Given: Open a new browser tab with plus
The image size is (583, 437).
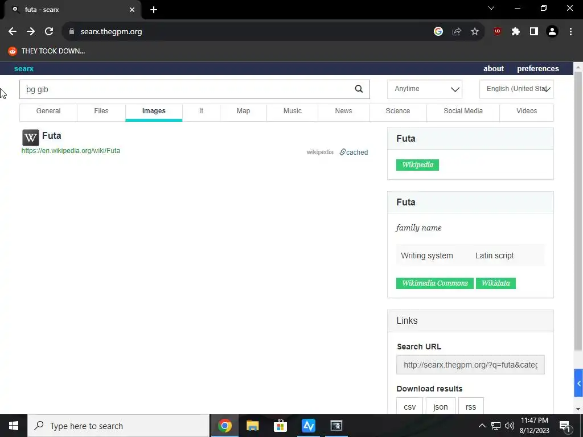Looking at the screenshot, I should click(x=154, y=10).
